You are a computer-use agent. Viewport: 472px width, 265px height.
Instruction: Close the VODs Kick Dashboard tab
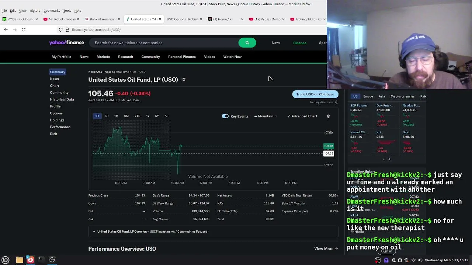(37, 19)
